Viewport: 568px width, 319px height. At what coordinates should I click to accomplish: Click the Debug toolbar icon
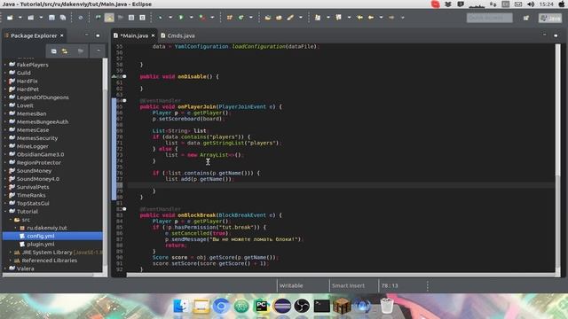tap(160, 18)
